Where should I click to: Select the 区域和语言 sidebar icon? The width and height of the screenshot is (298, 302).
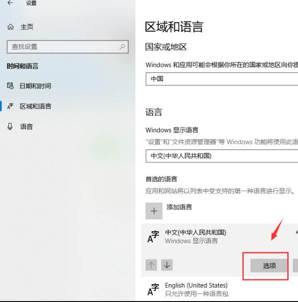pyautogui.click(x=10, y=106)
